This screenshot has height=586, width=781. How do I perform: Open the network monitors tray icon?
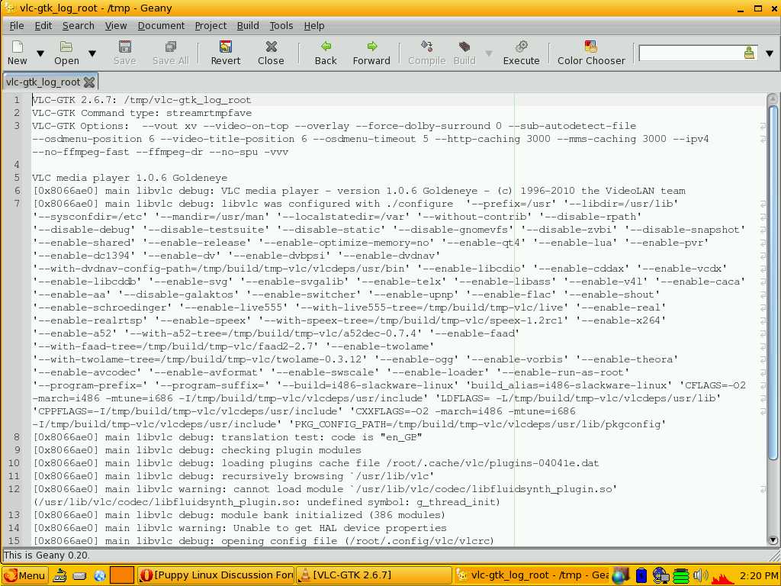(x=660, y=575)
